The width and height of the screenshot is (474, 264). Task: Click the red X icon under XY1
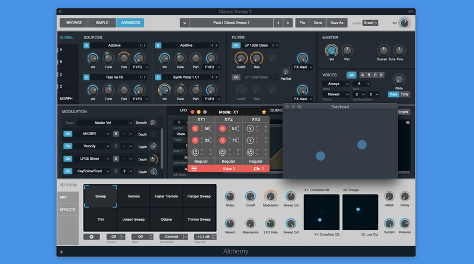(x=195, y=128)
